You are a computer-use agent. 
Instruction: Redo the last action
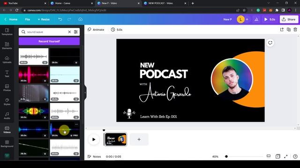pyautogui.click(x=69, y=20)
